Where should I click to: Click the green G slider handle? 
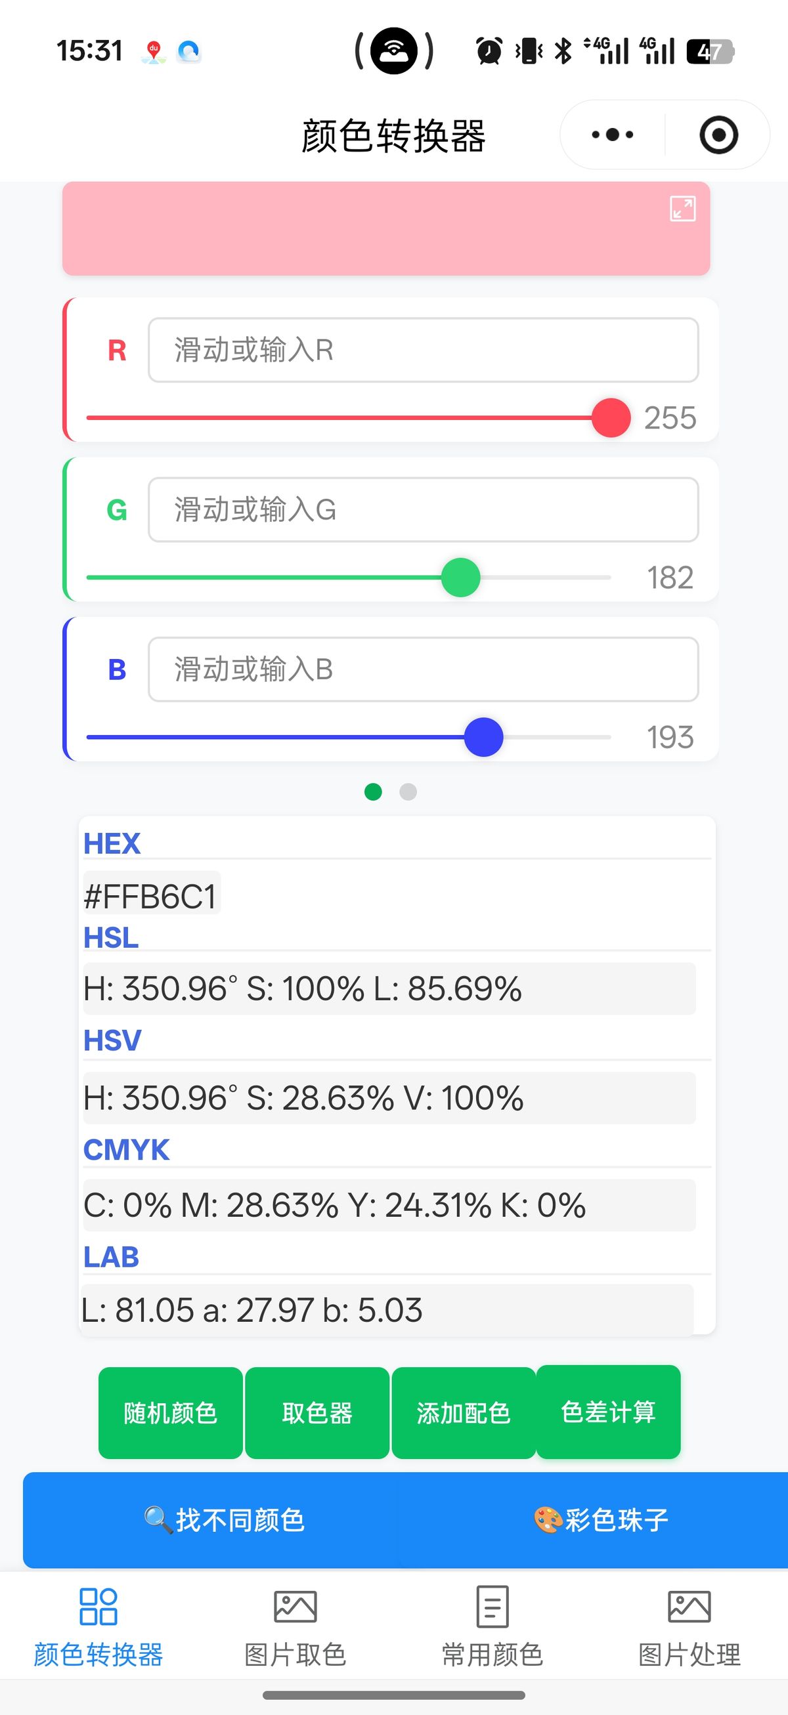click(460, 577)
